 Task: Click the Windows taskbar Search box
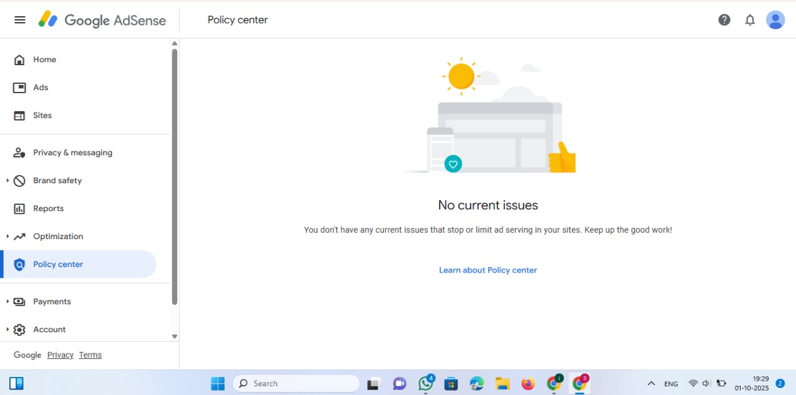point(296,384)
